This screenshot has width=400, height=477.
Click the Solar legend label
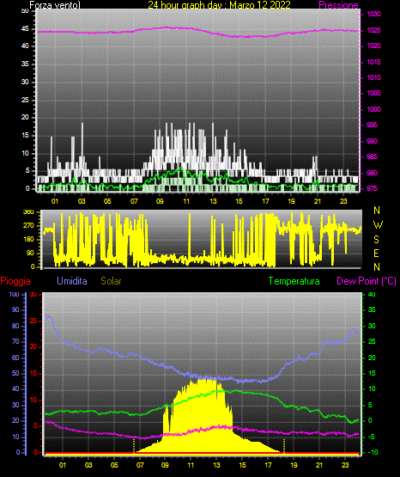pos(111,281)
